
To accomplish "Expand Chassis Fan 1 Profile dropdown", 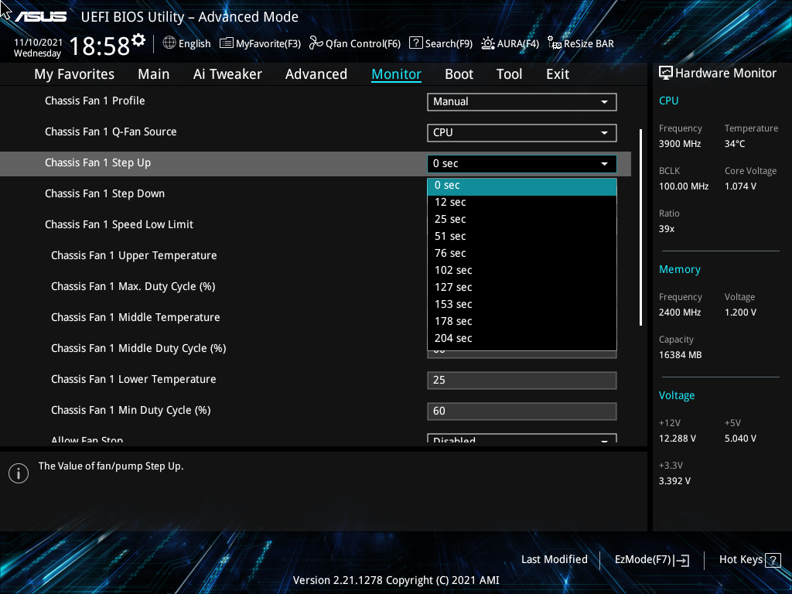I will coord(522,101).
